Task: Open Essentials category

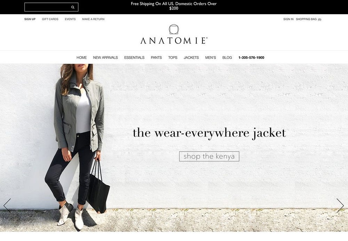Action: [134, 58]
